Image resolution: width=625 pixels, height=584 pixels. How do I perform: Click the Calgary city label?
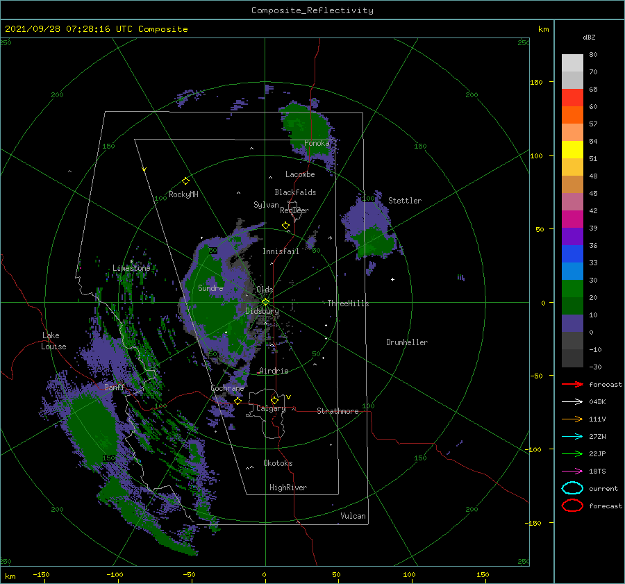271,408
